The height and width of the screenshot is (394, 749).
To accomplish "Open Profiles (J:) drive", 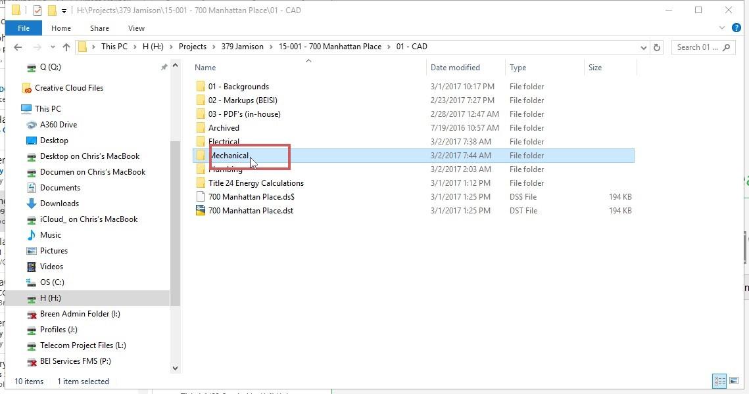I will [x=59, y=329].
